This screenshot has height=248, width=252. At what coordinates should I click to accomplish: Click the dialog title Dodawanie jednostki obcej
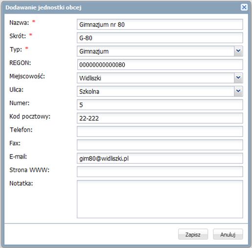coord(44,7)
